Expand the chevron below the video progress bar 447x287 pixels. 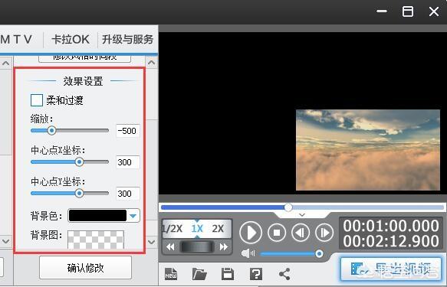pyautogui.click(x=302, y=215)
